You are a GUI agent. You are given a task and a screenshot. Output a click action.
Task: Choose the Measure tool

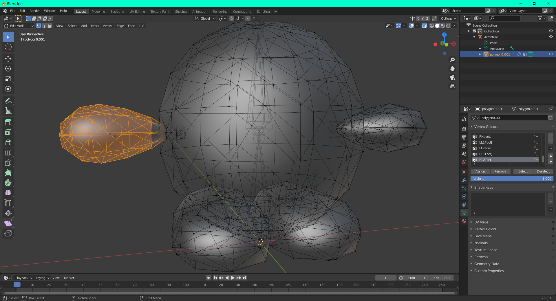[8, 111]
